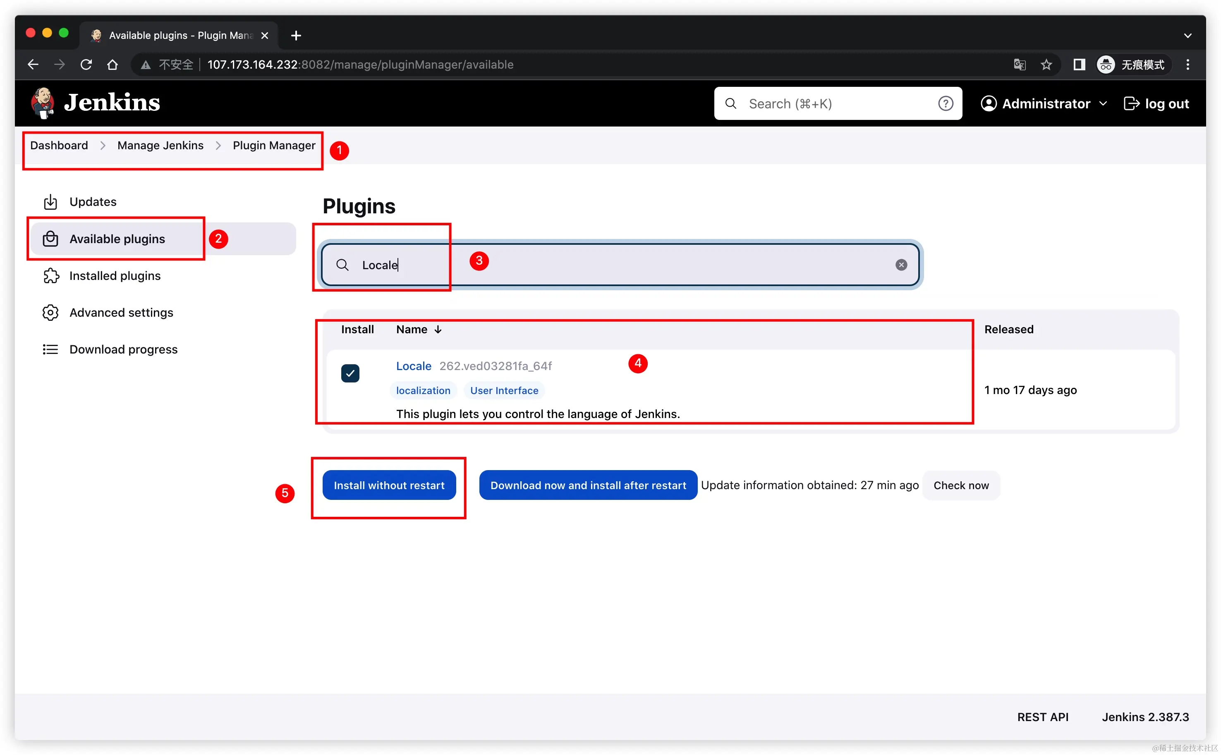Click the translate page icon
The image size is (1221, 755).
pyautogui.click(x=1019, y=65)
